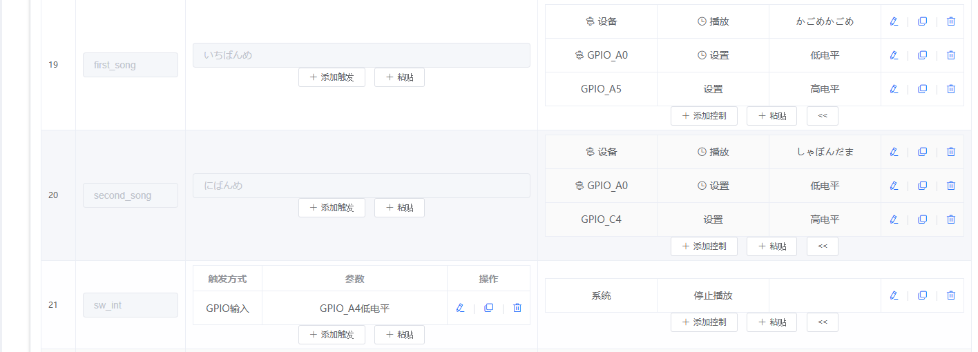The width and height of the screenshot is (978, 352).
Task: Select the 系统 cell
Action: point(601,295)
